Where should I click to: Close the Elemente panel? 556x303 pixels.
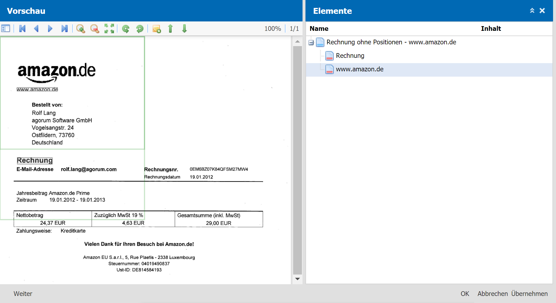tap(542, 11)
